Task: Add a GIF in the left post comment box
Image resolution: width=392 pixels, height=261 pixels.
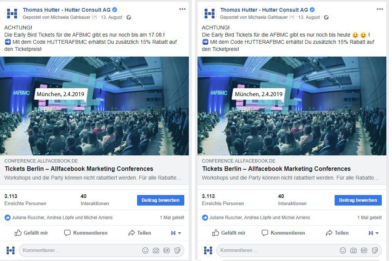Action: [x=167, y=250]
